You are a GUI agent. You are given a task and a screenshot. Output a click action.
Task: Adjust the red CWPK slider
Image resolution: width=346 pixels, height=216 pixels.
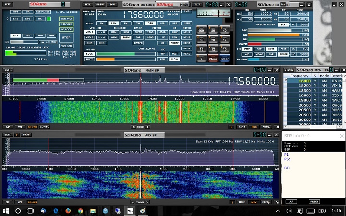278,44
